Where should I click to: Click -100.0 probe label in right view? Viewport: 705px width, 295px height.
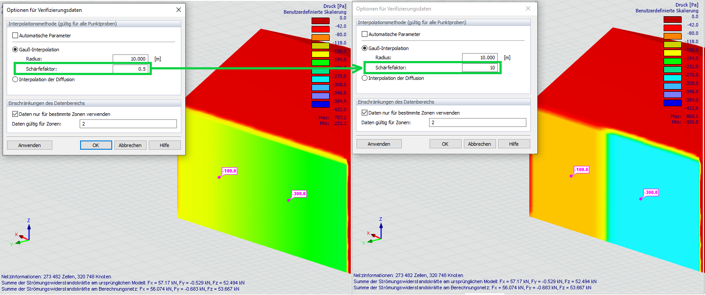tap(581, 169)
